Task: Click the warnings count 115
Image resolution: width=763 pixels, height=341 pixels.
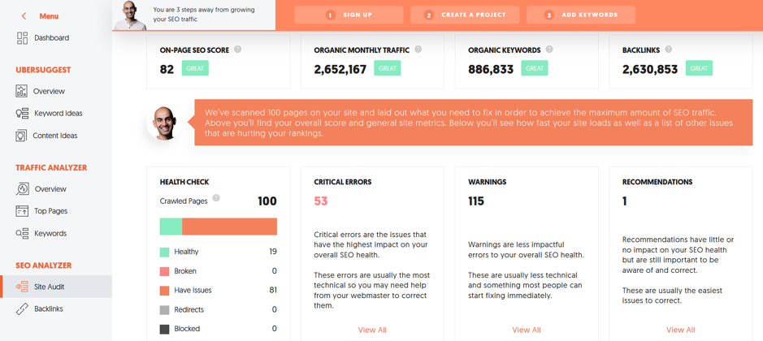Action: coord(476,201)
